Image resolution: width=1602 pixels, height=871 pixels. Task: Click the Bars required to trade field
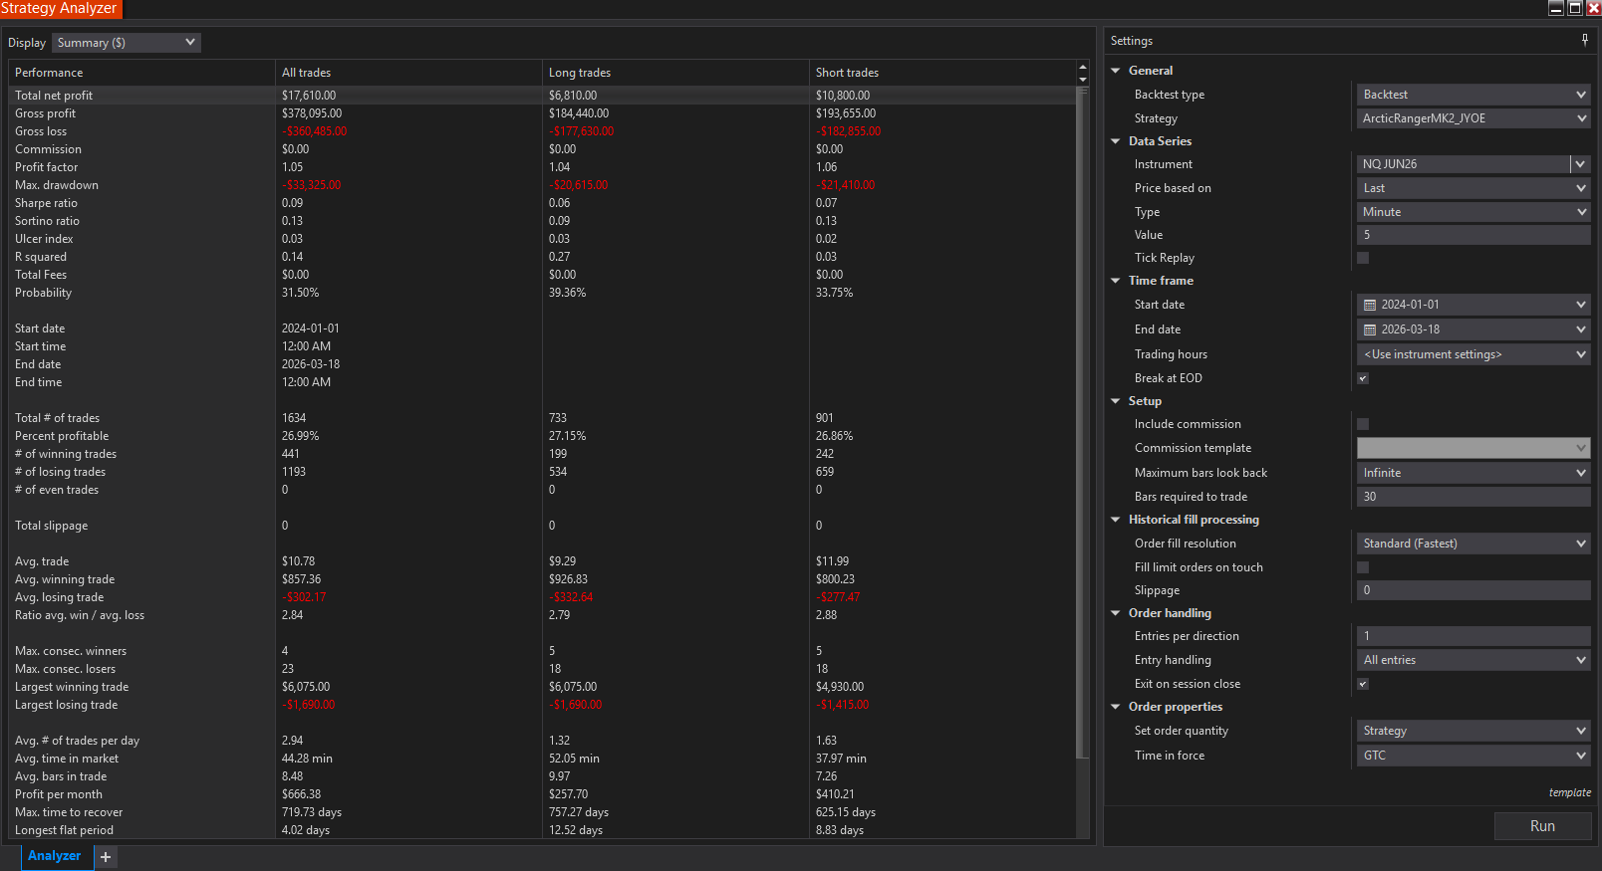click(1472, 497)
